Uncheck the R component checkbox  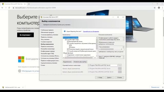coord(70,45)
